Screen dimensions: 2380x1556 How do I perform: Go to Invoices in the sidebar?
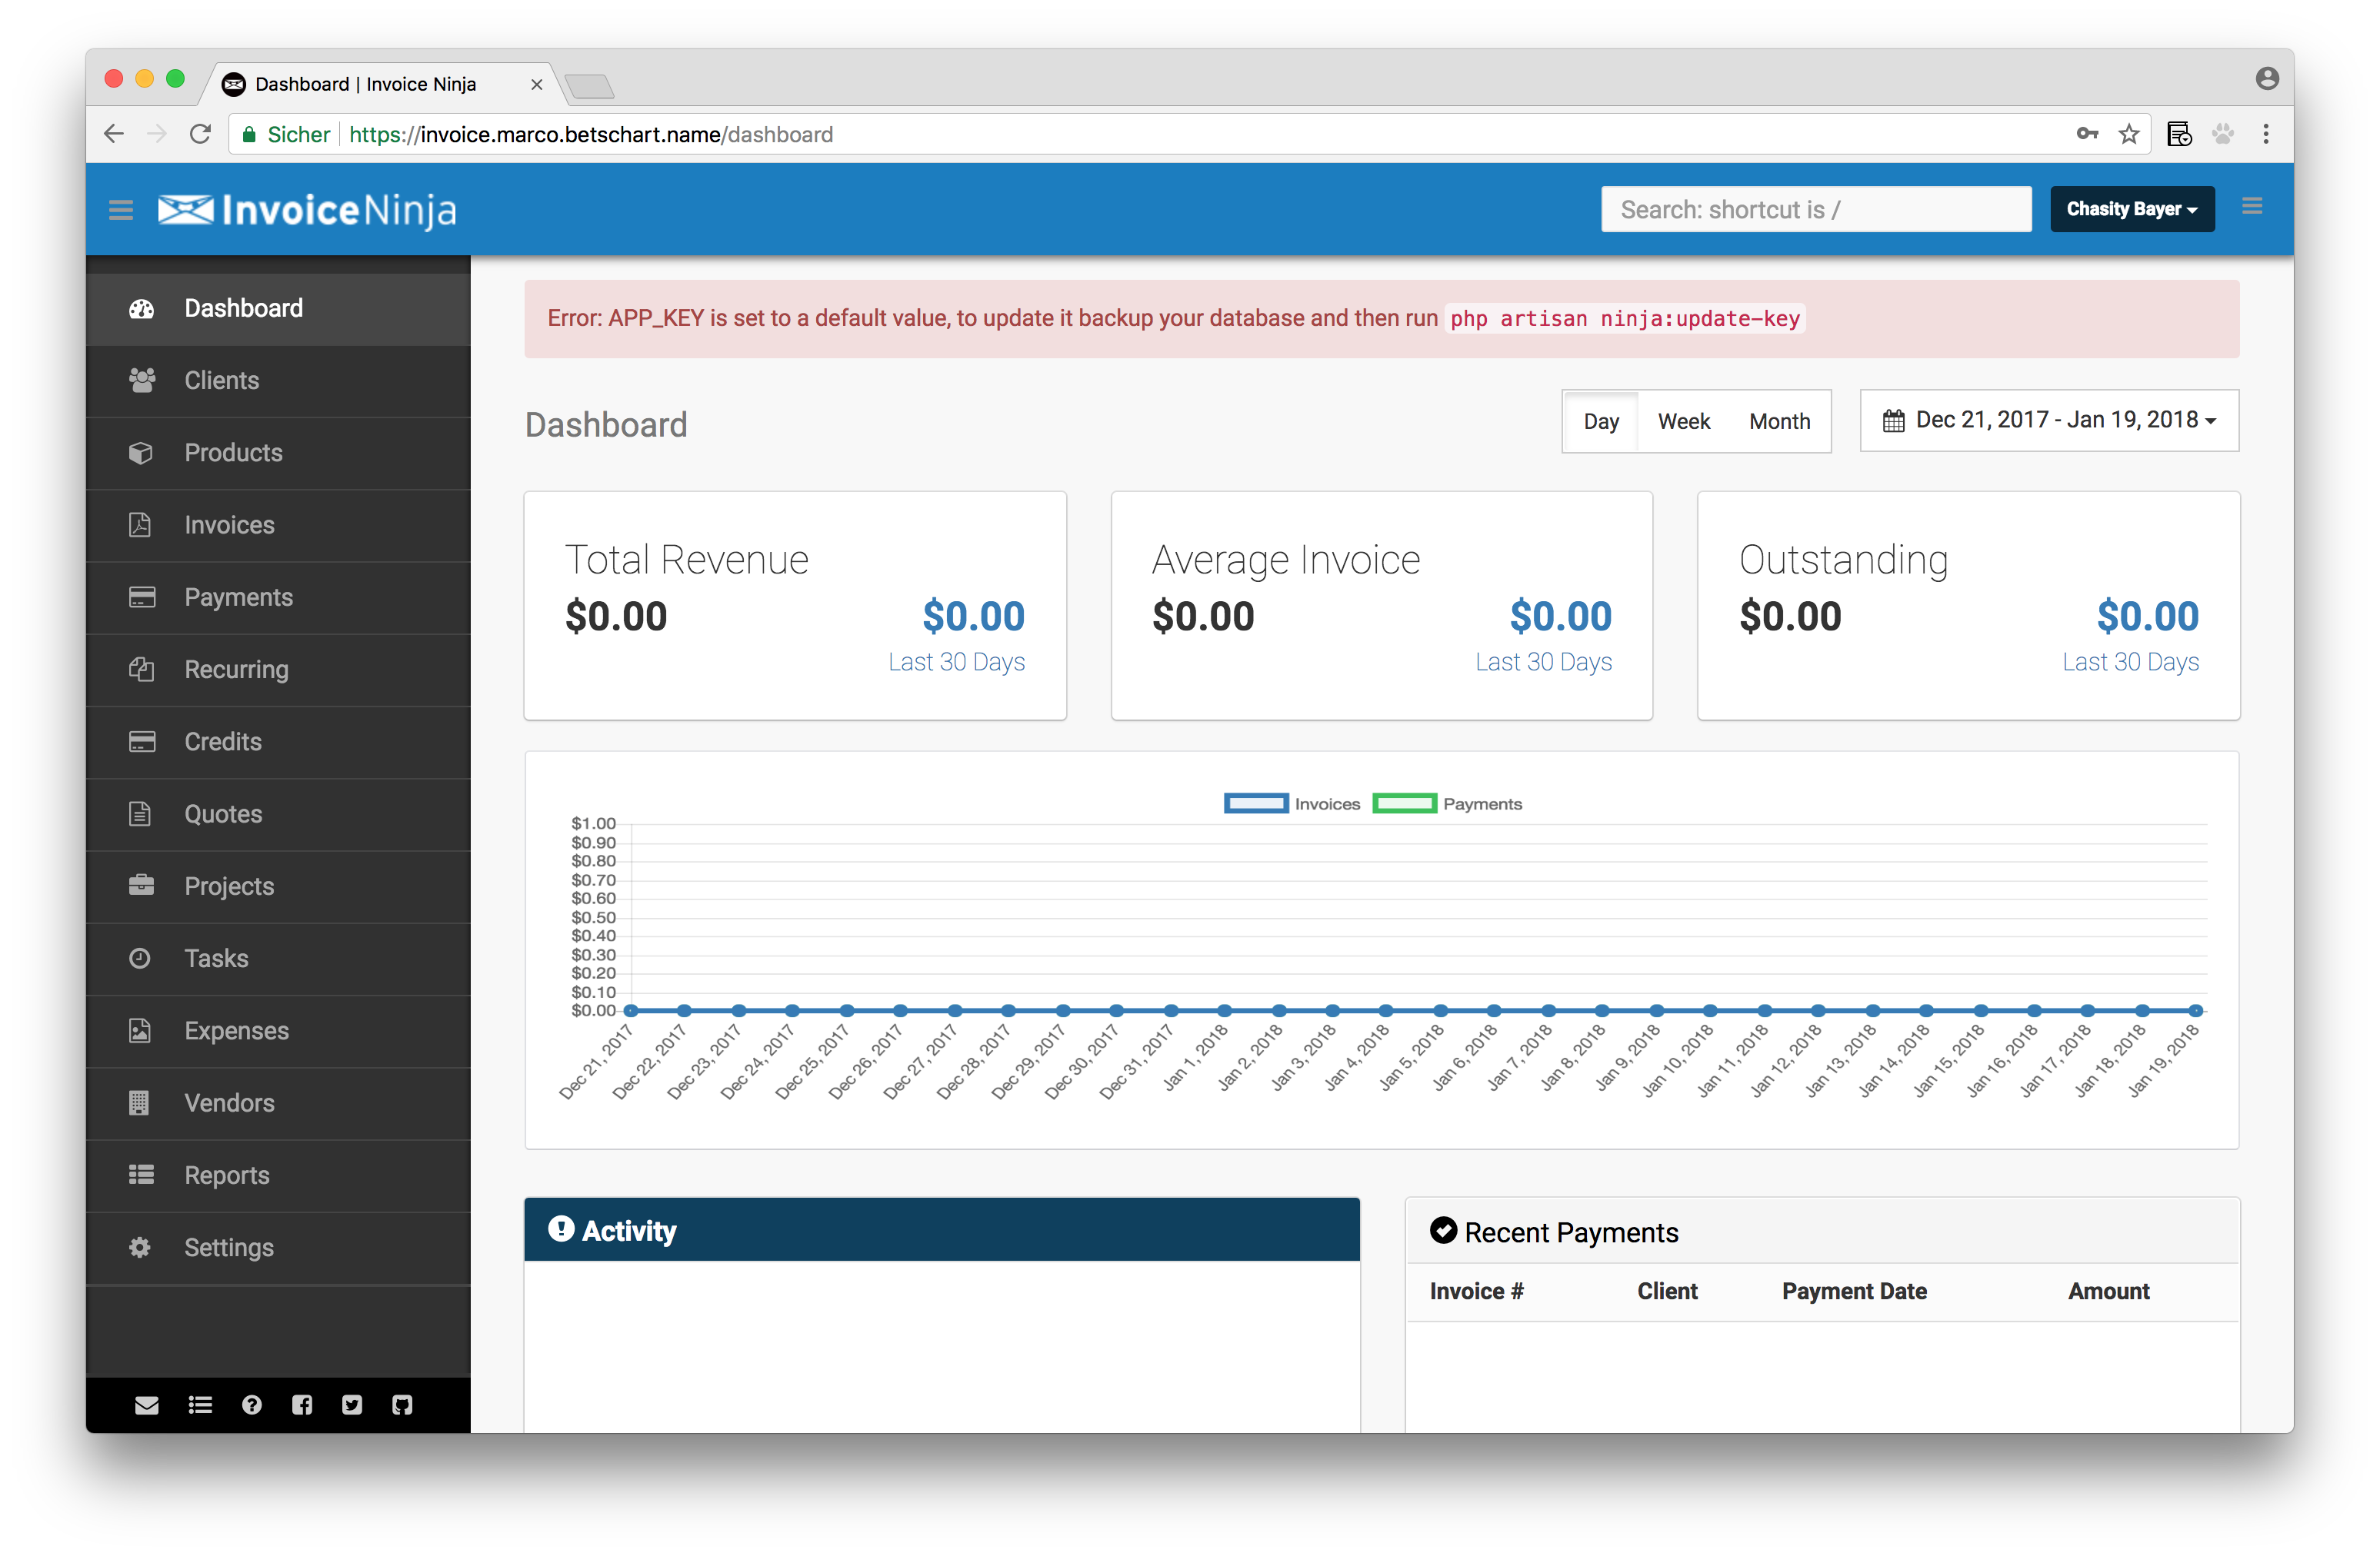coord(229,524)
